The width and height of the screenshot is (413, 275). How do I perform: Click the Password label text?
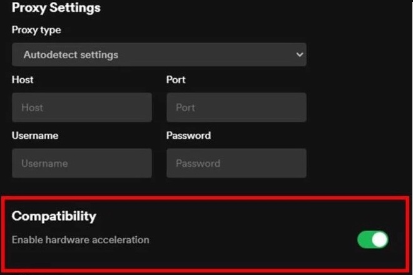pos(188,136)
